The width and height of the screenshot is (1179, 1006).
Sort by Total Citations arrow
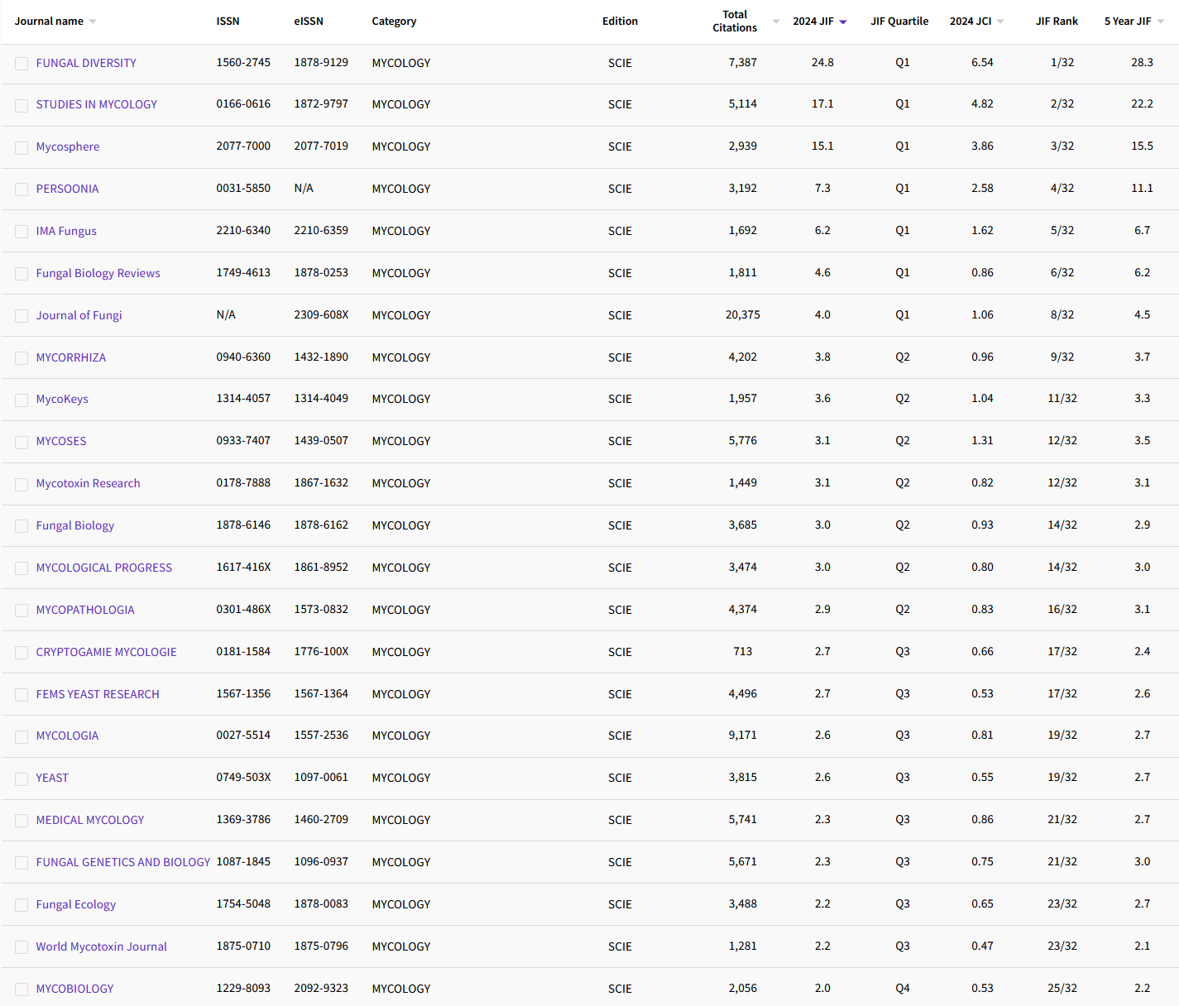point(776,22)
